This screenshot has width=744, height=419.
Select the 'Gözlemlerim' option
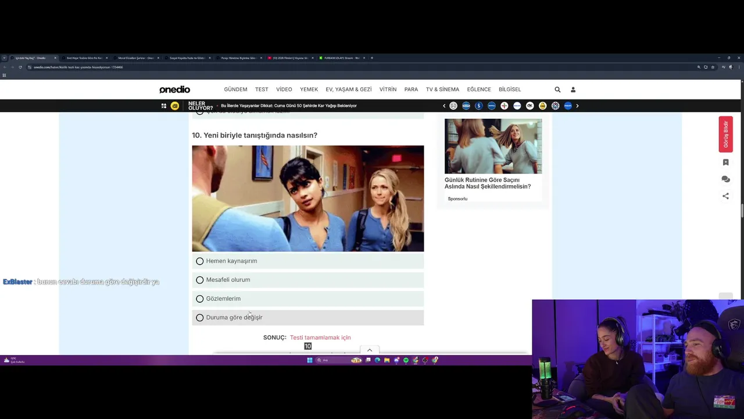[x=308, y=299]
